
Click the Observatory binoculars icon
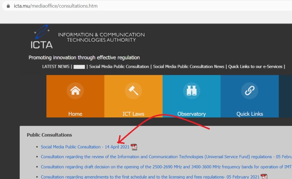point(191,91)
